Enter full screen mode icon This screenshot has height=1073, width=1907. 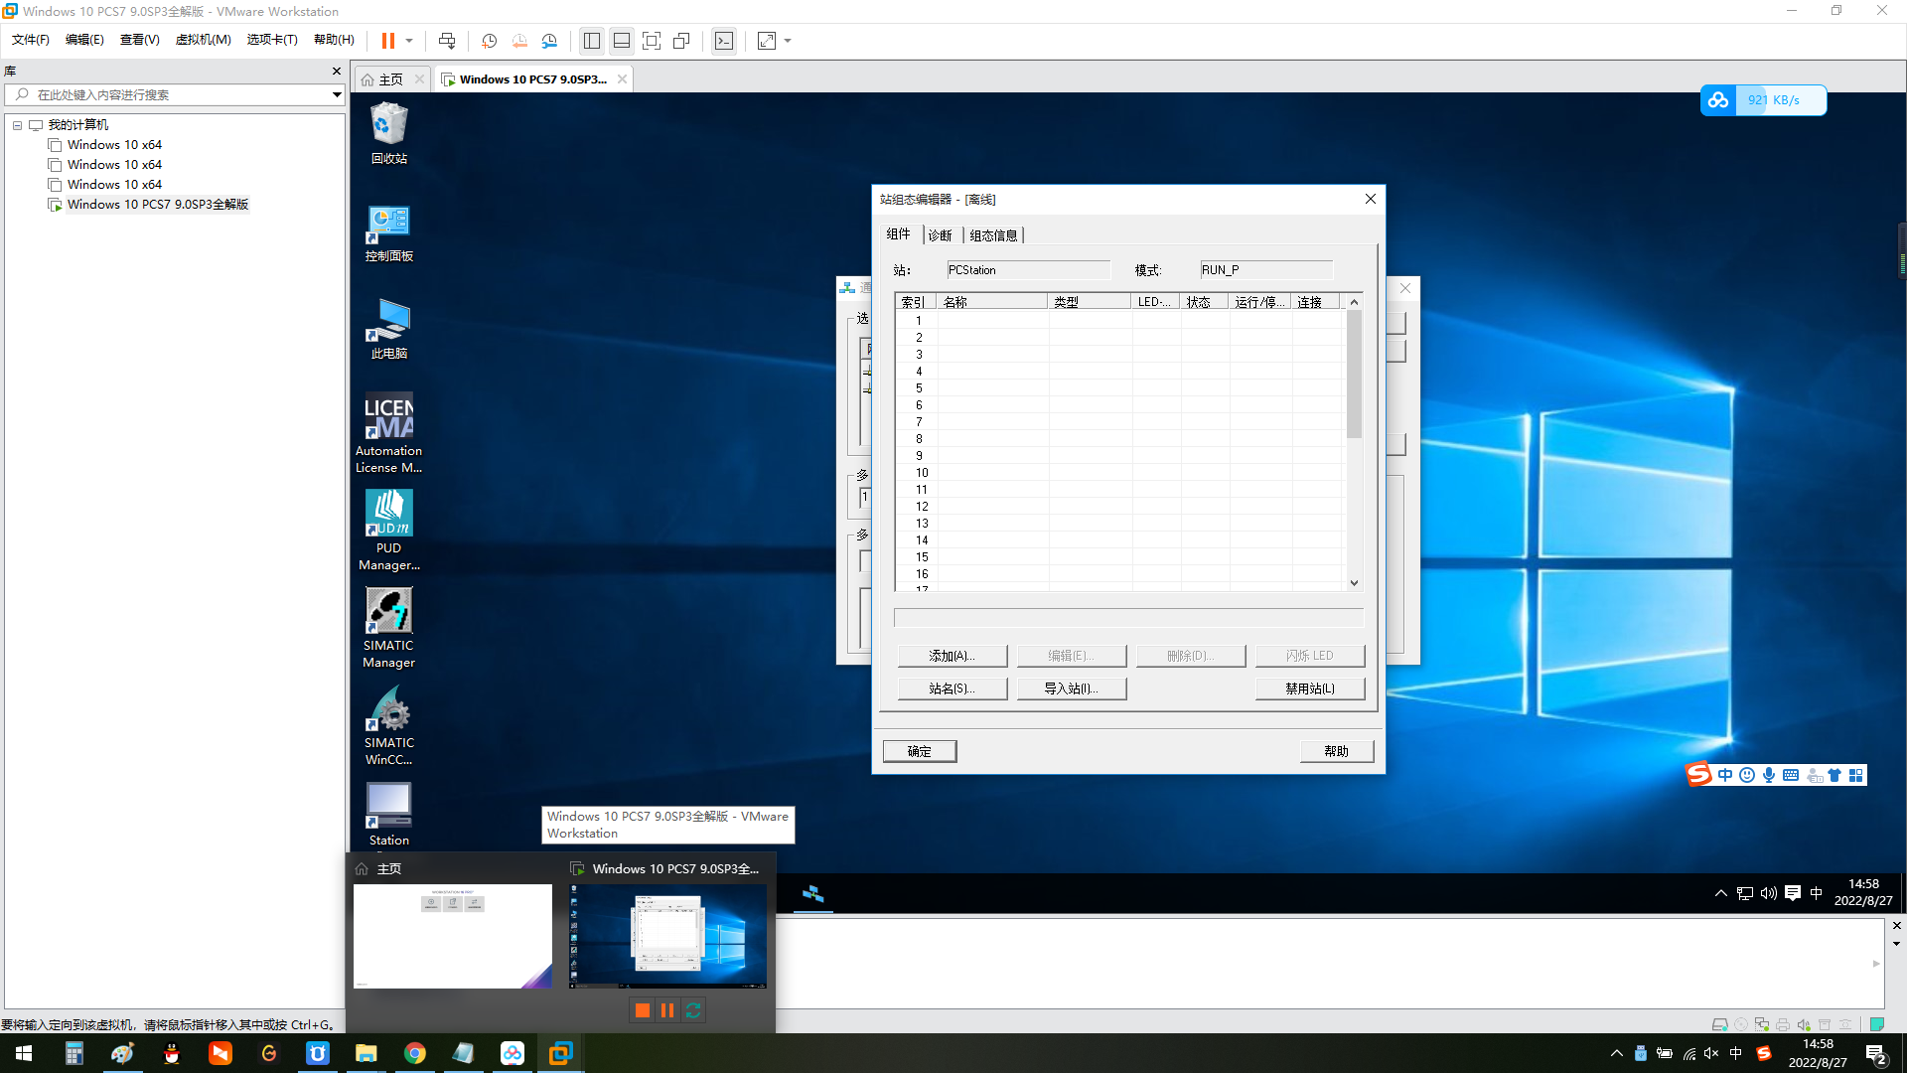point(652,41)
